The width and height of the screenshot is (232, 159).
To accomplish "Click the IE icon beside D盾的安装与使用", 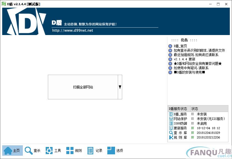I will click(170, 72).
